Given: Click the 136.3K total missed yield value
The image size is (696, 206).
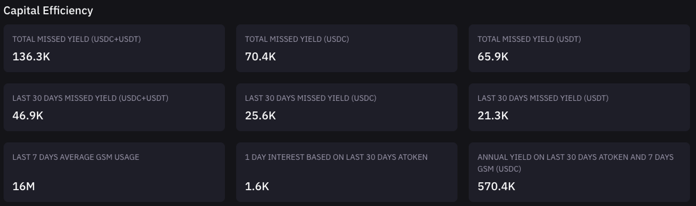Looking at the screenshot, I should click(31, 57).
